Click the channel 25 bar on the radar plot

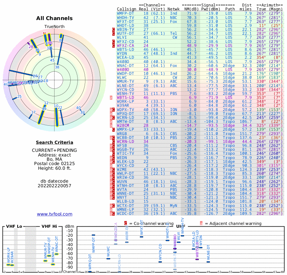click(x=15, y=99)
